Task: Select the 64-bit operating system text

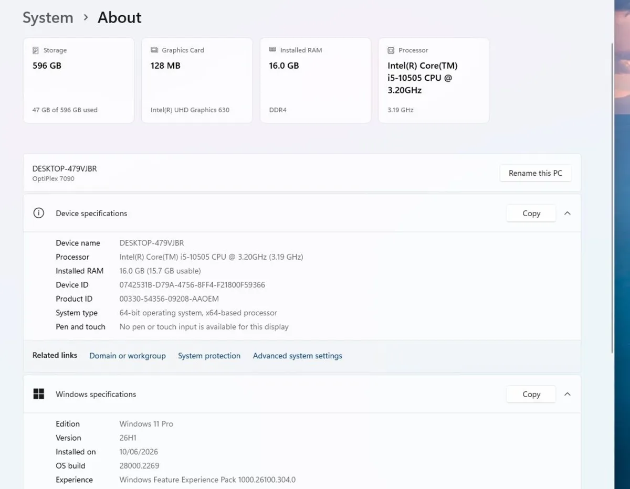Action: [198, 313]
